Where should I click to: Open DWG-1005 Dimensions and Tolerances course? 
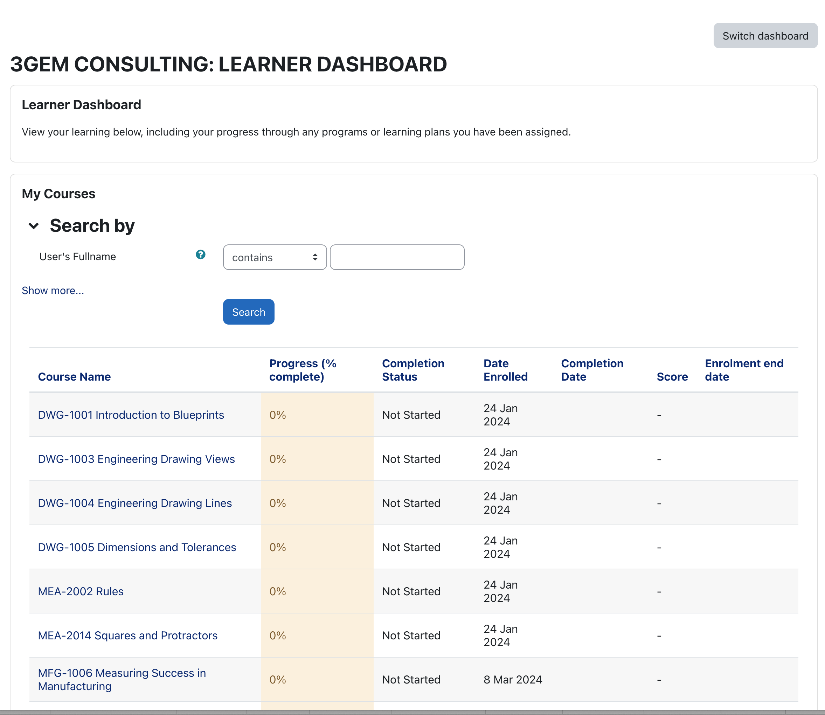click(x=137, y=547)
